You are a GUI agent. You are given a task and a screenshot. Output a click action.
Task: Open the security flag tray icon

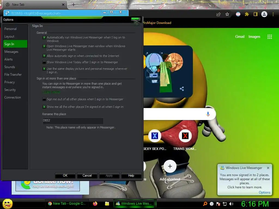click(218, 204)
